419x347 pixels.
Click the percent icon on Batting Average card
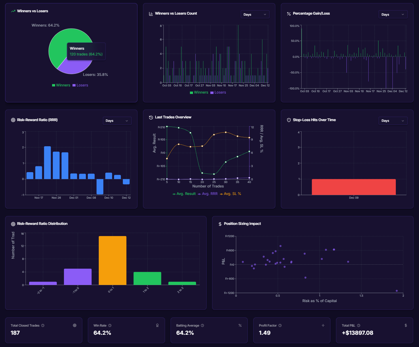(x=240, y=326)
